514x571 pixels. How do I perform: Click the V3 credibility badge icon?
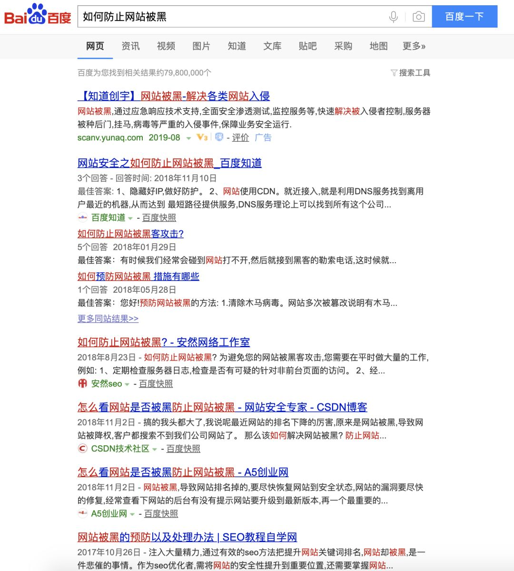202,138
